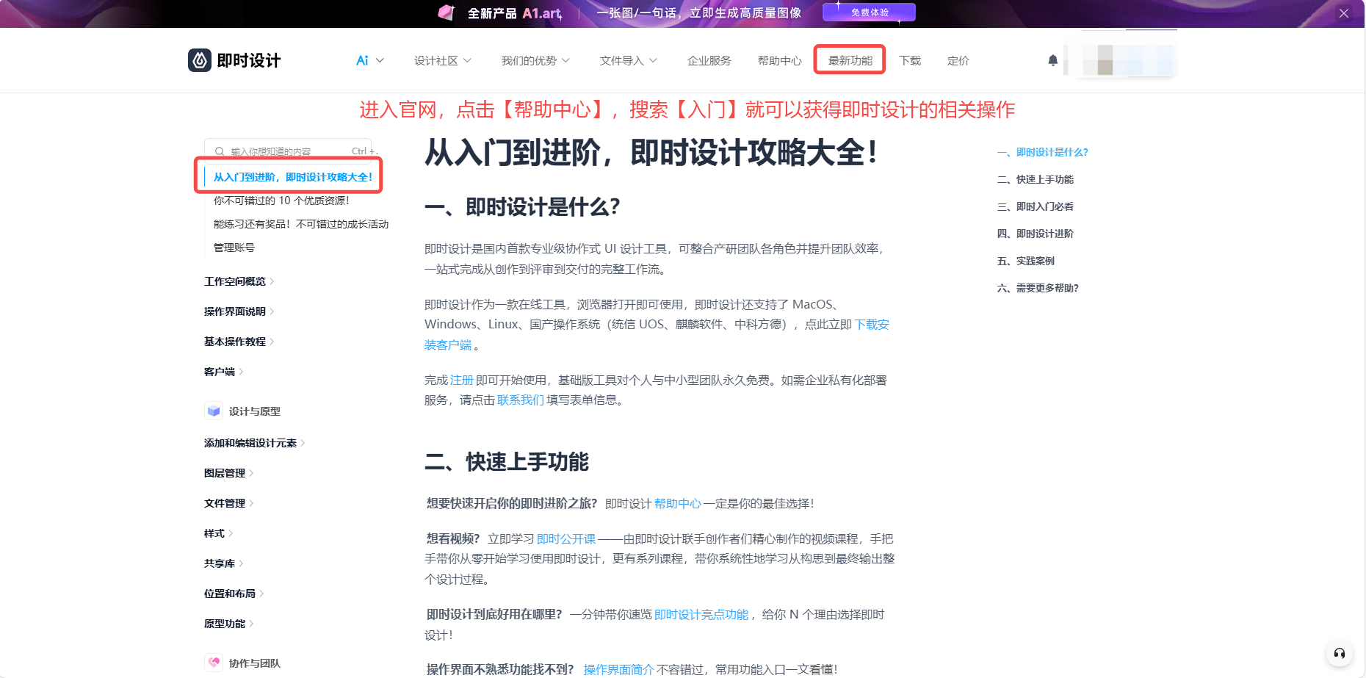Image resolution: width=1366 pixels, height=678 pixels.
Task: Jump to 五、实践案例 in outline
Action: [x=1025, y=261]
